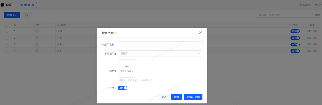Click the refresh icon next to 新增 (F9)

(26, 15)
